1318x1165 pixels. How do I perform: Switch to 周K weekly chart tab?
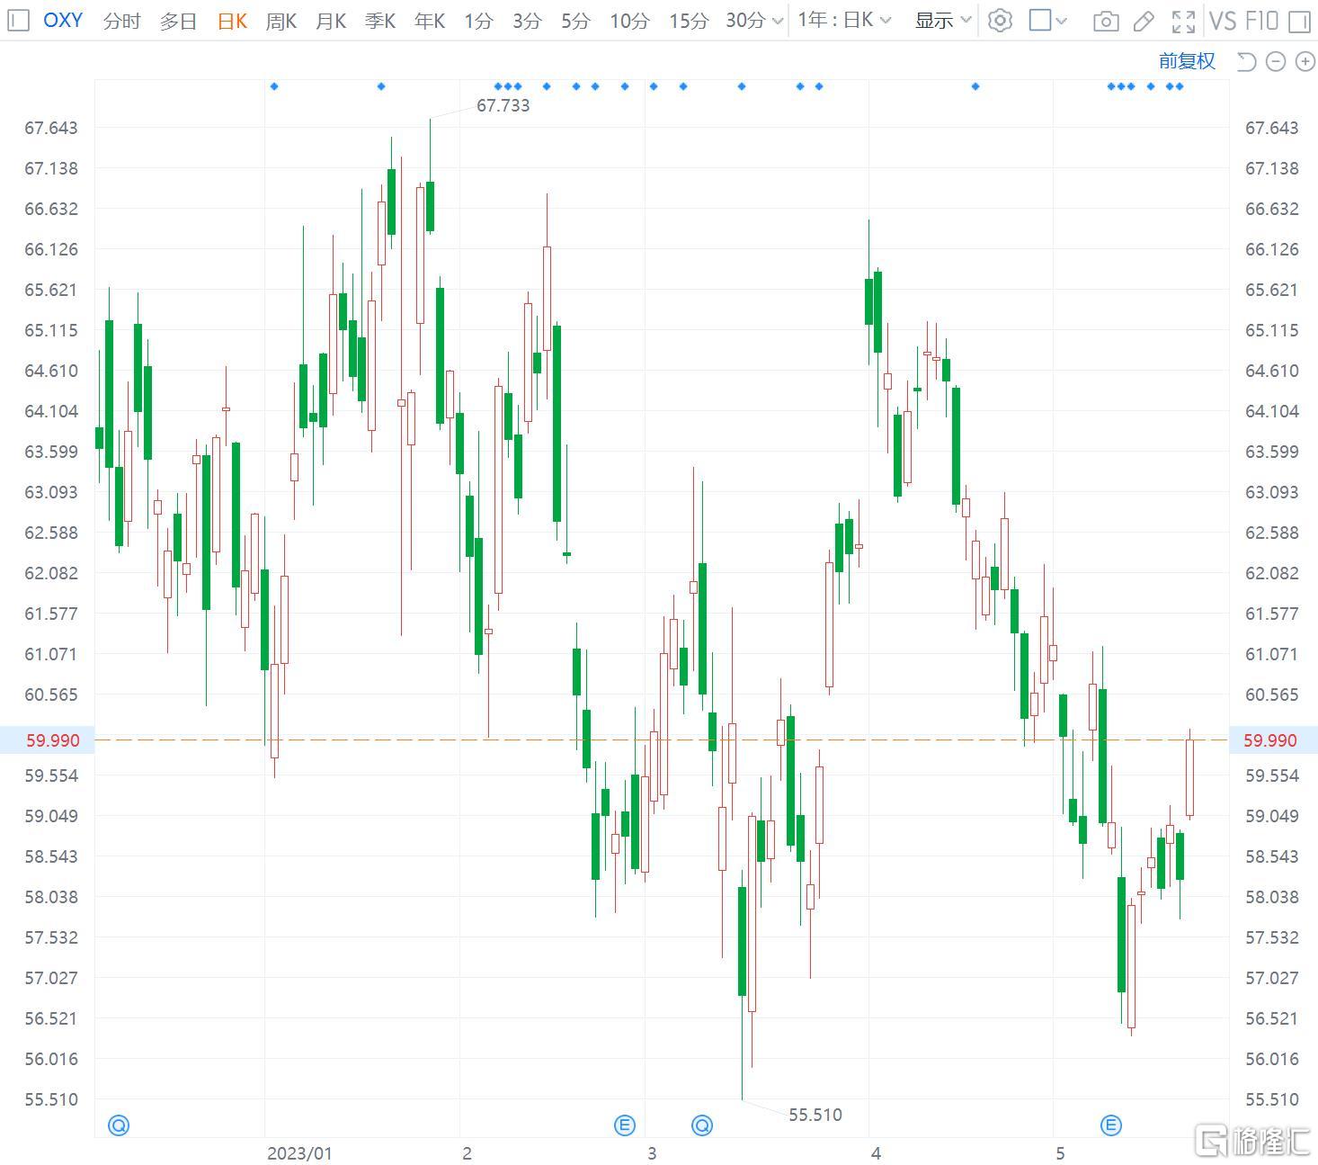coord(281,20)
